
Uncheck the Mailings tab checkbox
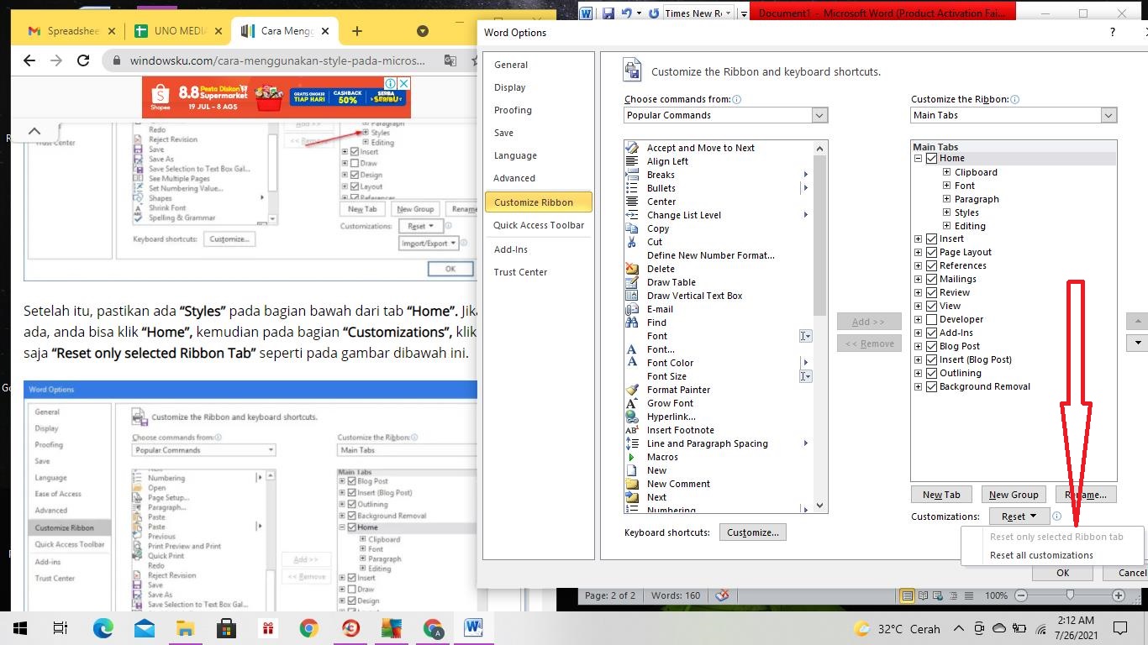point(931,279)
